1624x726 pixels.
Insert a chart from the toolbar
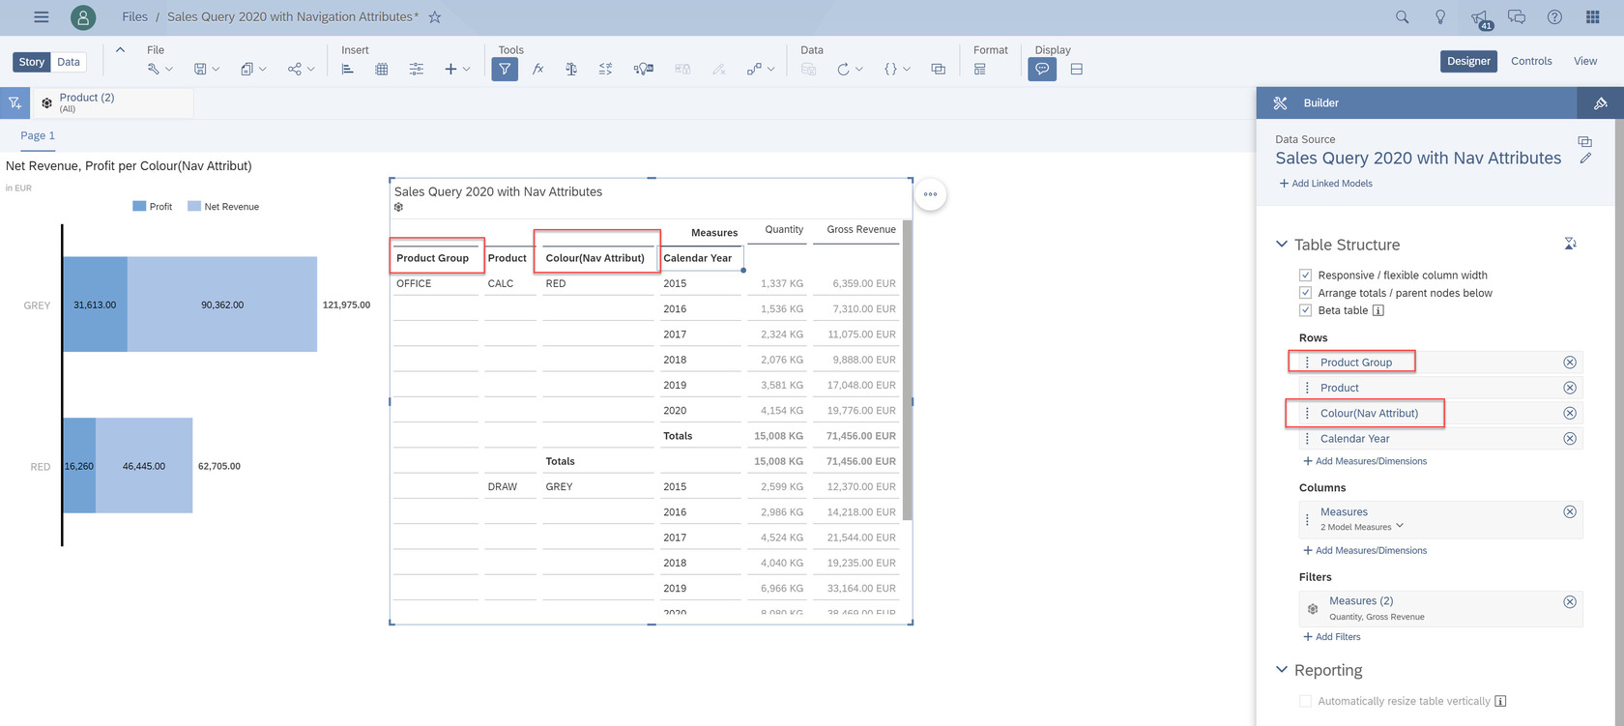347,69
